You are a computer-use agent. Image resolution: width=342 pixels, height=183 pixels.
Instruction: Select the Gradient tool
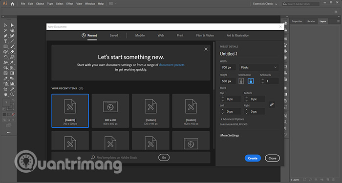(x=12, y=73)
